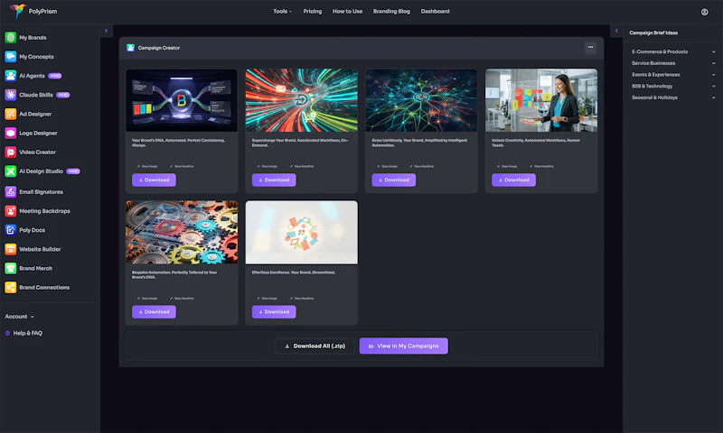723x433 pixels.
Task: Generate New Headline for 'Supercharge Your Brand' card
Action: coord(302,166)
